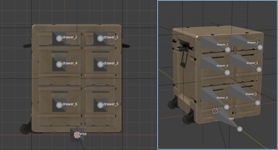Image resolution: width=278 pixels, height=150 pixels.
Task: Select the drawer_6 bone sphere in left viewport
Action: [59, 105]
